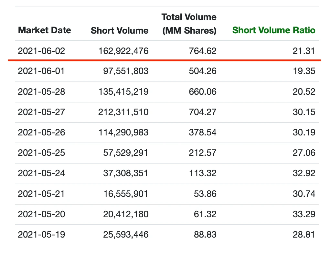
Task: Click total volume 88.83 cell
Action: click(205, 235)
